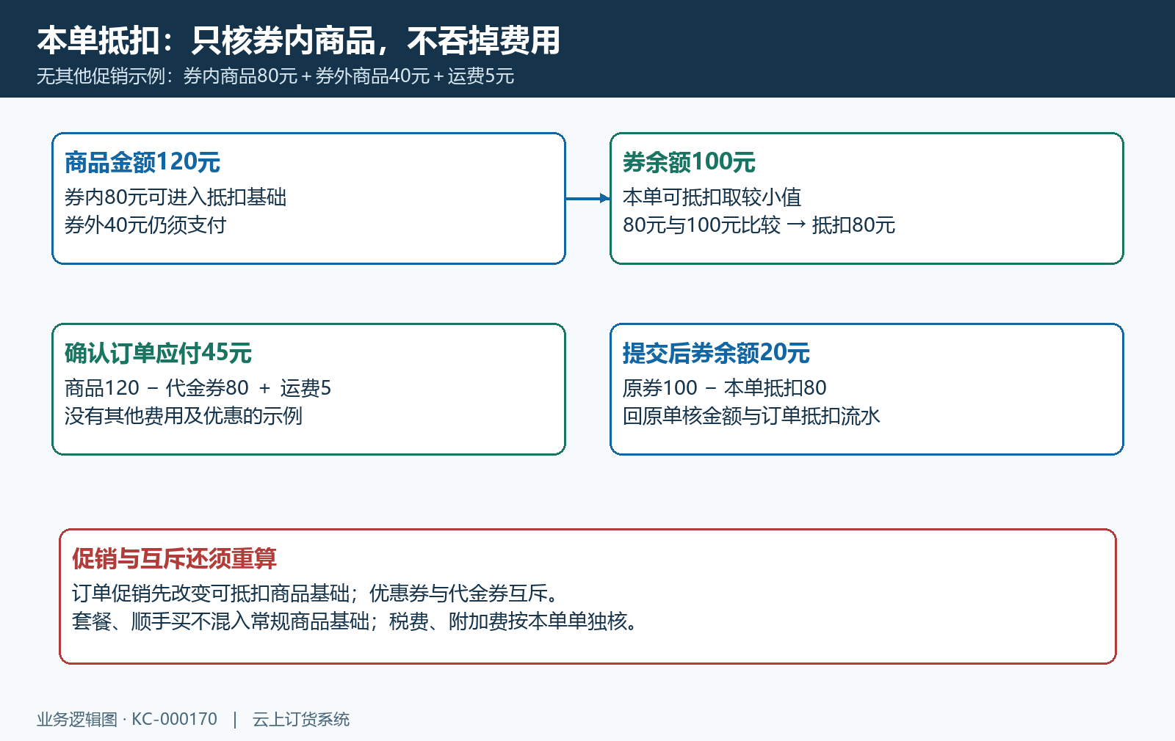Screen dimensions: 1175x741
Task: Click the footer 业务逻辑图 · KC-000170
Action: [127, 719]
